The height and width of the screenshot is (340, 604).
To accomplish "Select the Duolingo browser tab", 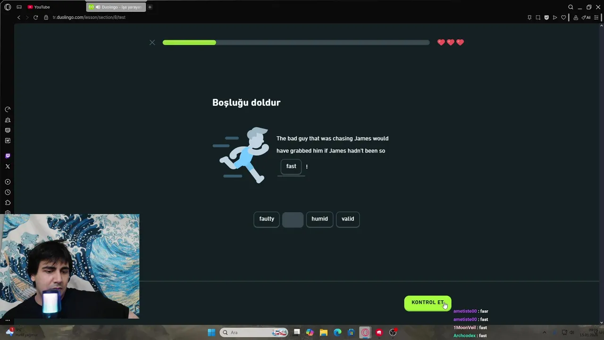I will coord(116,7).
